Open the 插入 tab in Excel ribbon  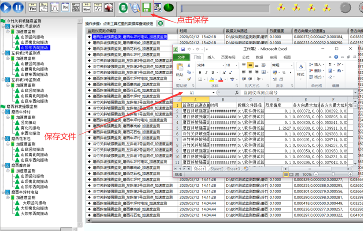pyautogui.click(x=211, y=57)
